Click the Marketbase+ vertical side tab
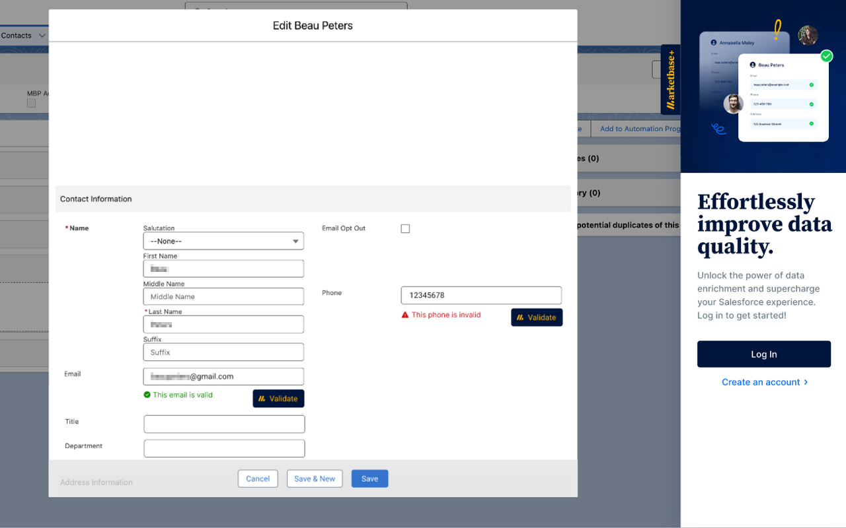Viewport: 846px width, 528px height. coord(670,79)
